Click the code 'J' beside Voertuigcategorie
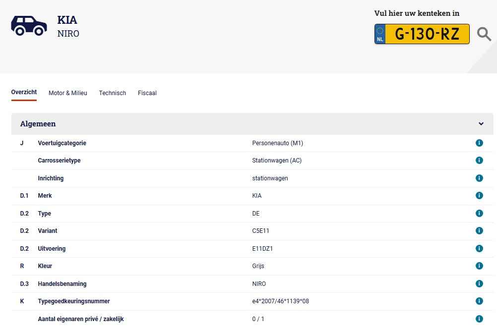497x330 pixels. click(x=22, y=143)
